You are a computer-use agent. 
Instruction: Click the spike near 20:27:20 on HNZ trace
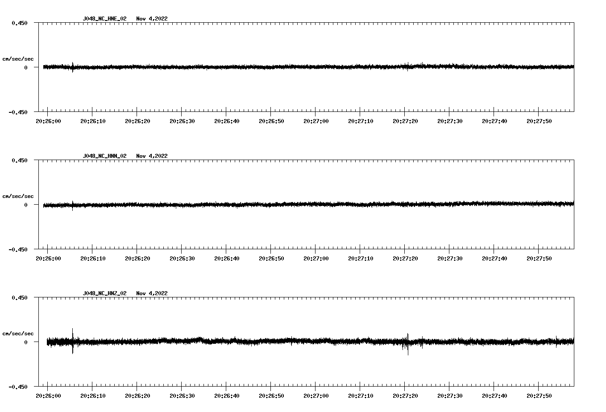click(407, 344)
